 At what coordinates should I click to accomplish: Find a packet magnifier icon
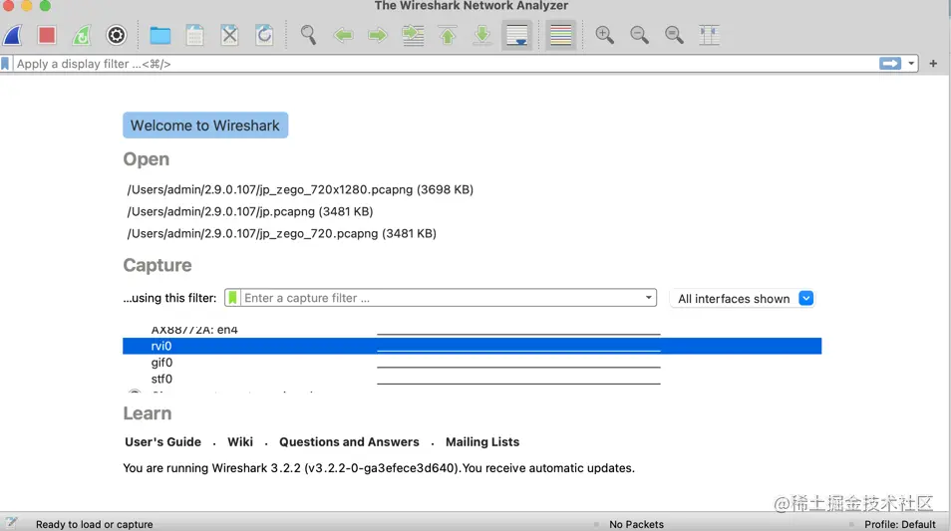[x=308, y=35]
